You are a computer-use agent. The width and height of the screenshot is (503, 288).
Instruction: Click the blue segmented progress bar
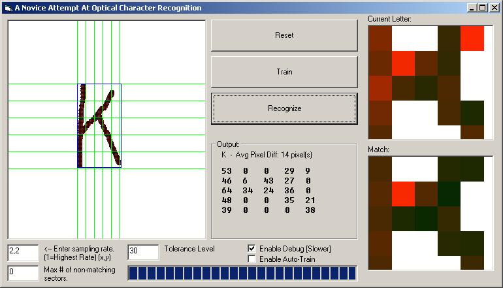pos(242,273)
